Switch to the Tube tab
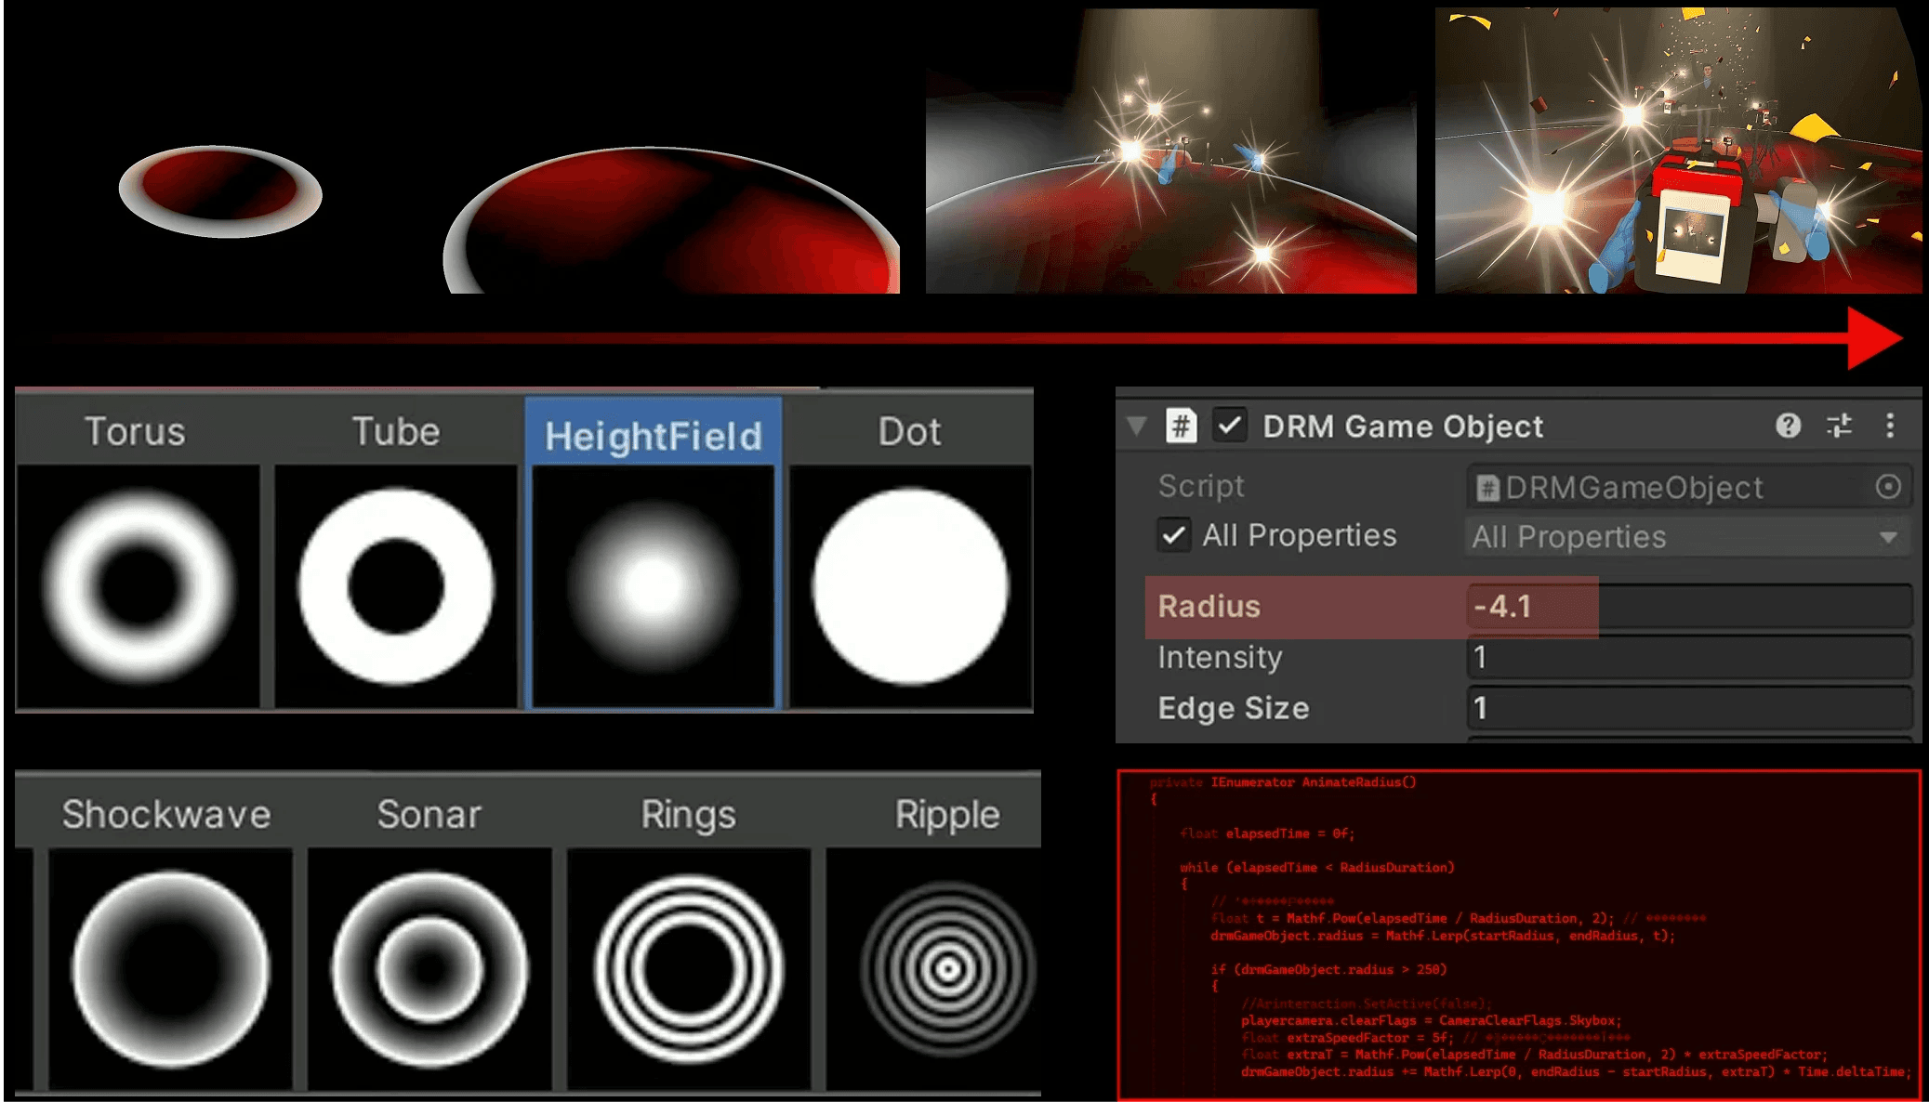The image size is (1929, 1102). 396,432
